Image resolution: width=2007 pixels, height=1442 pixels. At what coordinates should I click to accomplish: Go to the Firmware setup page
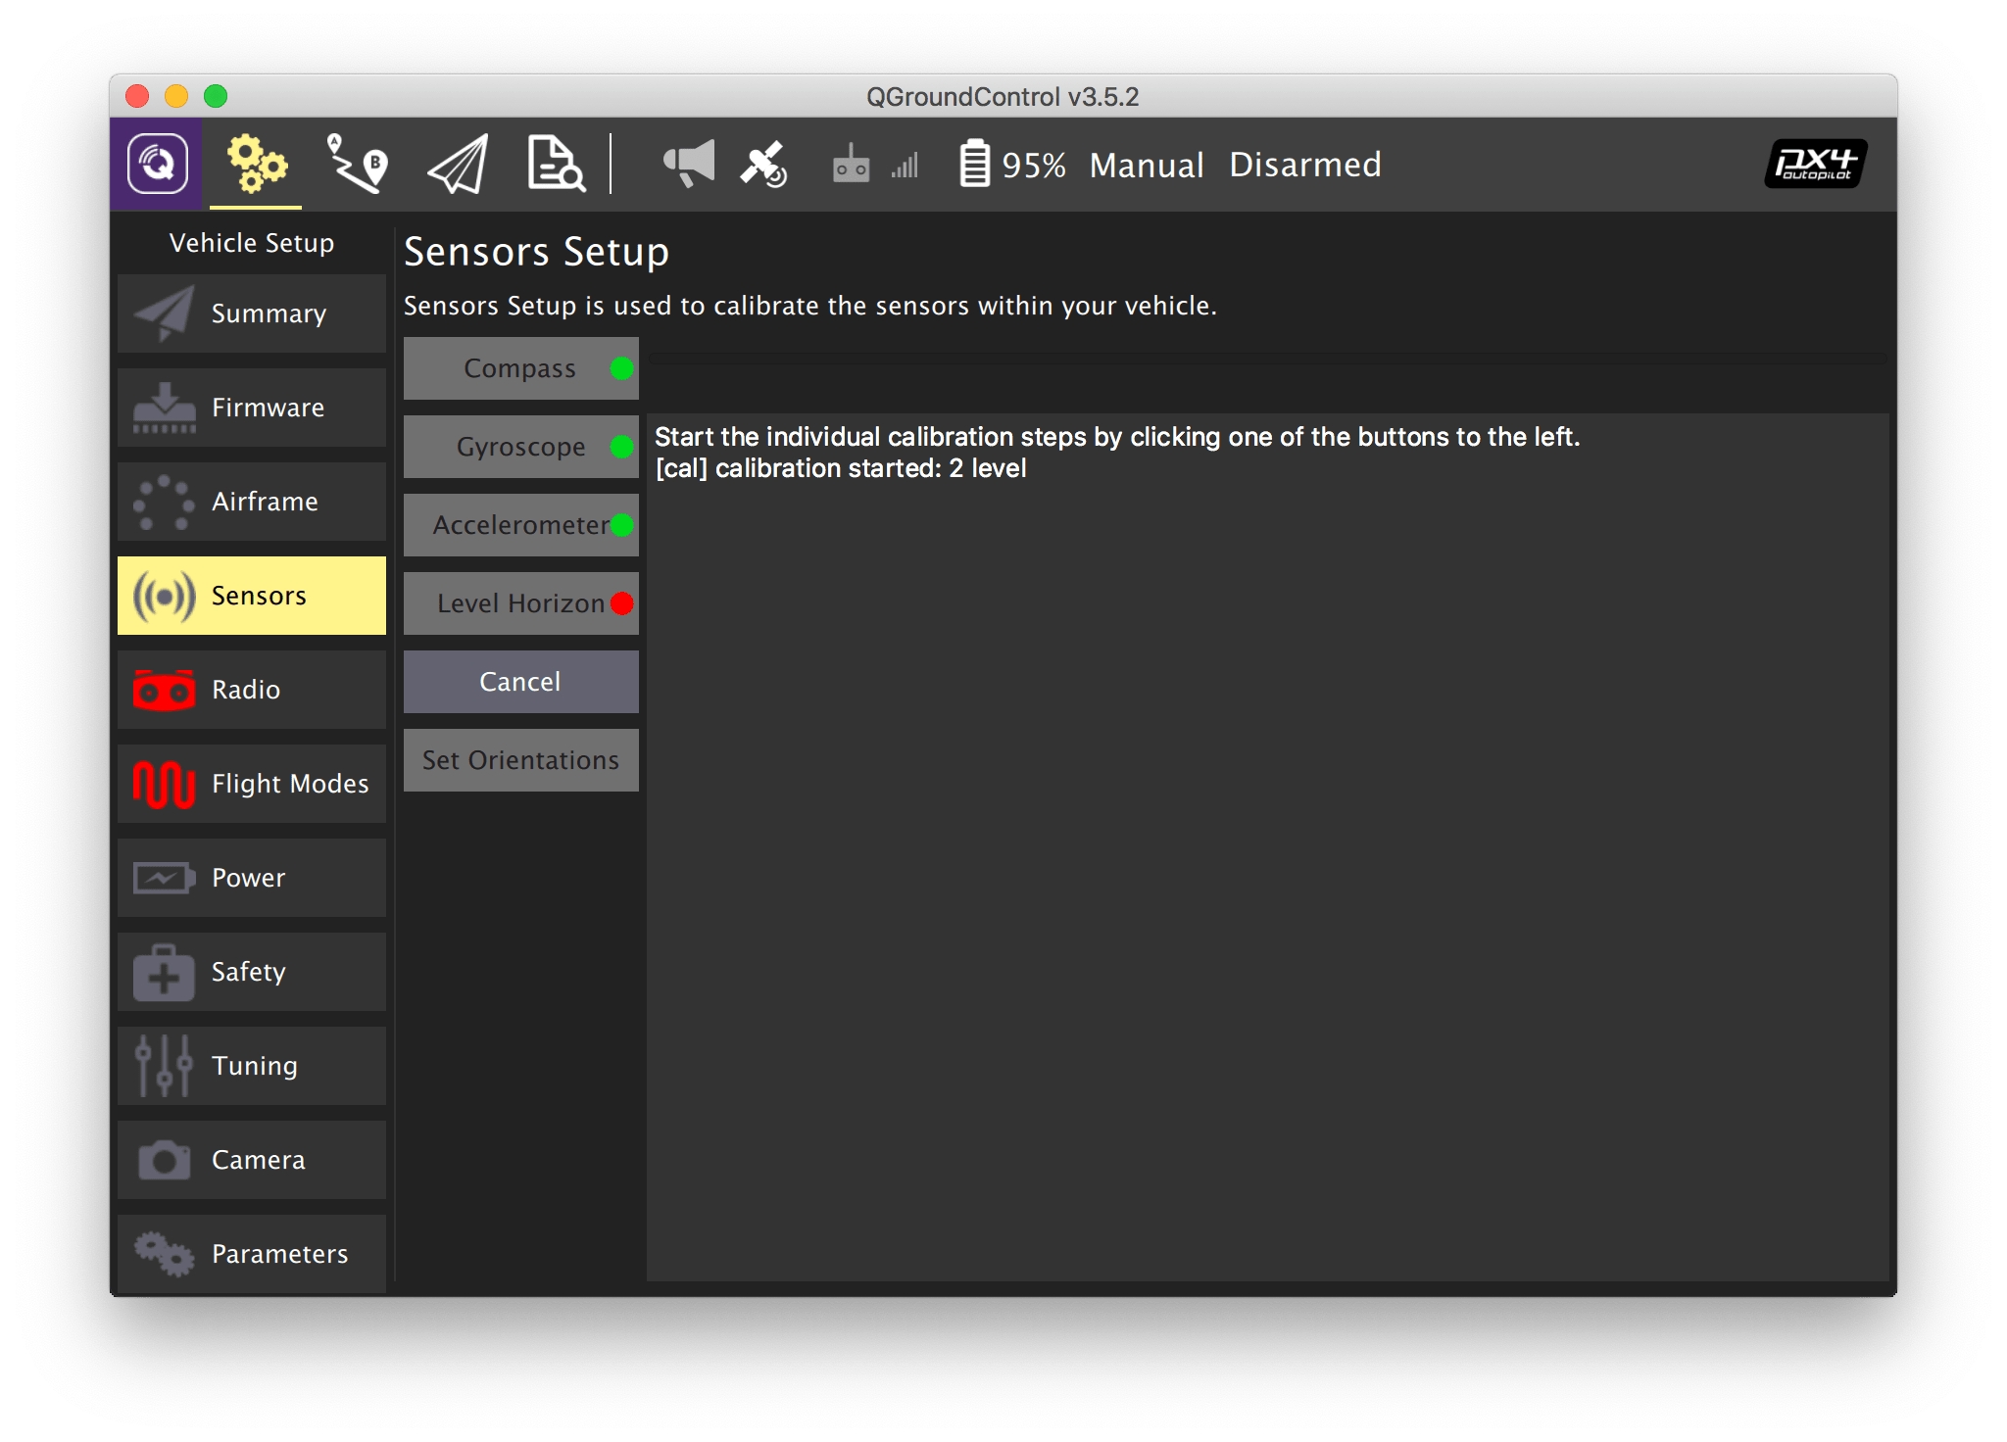coord(252,408)
